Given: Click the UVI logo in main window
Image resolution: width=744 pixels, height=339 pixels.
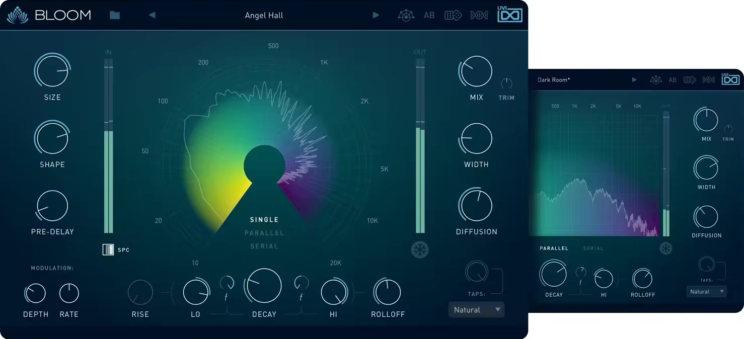Looking at the screenshot, I should coord(510,15).
